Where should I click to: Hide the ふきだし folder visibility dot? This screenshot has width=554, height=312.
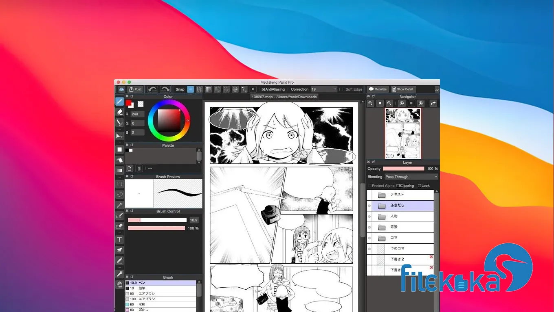coord(369,206)
